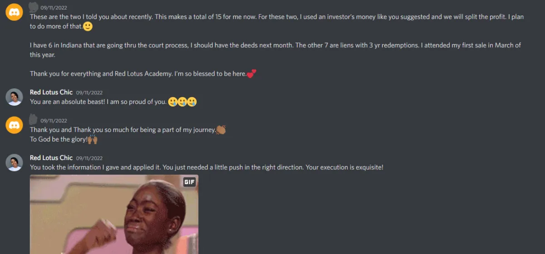Click the first crying-smile emoji after 'proud of you.'
Viewport: 545px width, 254px height.
(x=173, y=102)
